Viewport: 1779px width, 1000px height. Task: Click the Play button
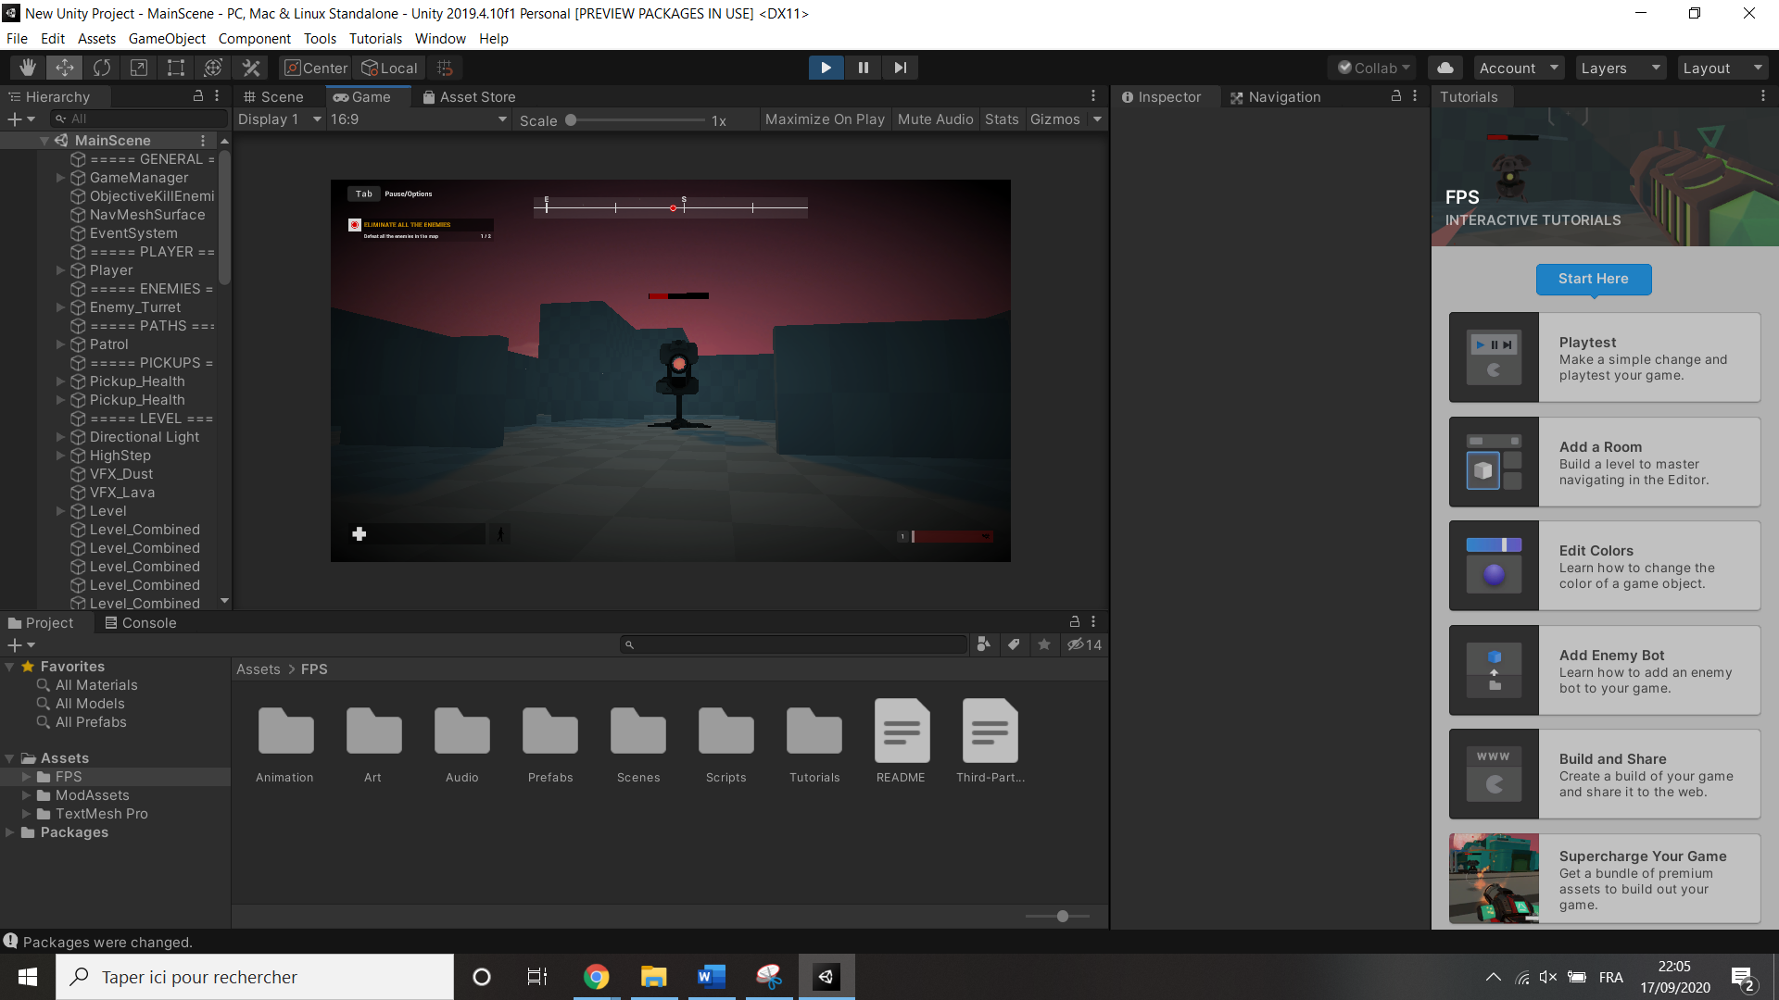[826, 68]
